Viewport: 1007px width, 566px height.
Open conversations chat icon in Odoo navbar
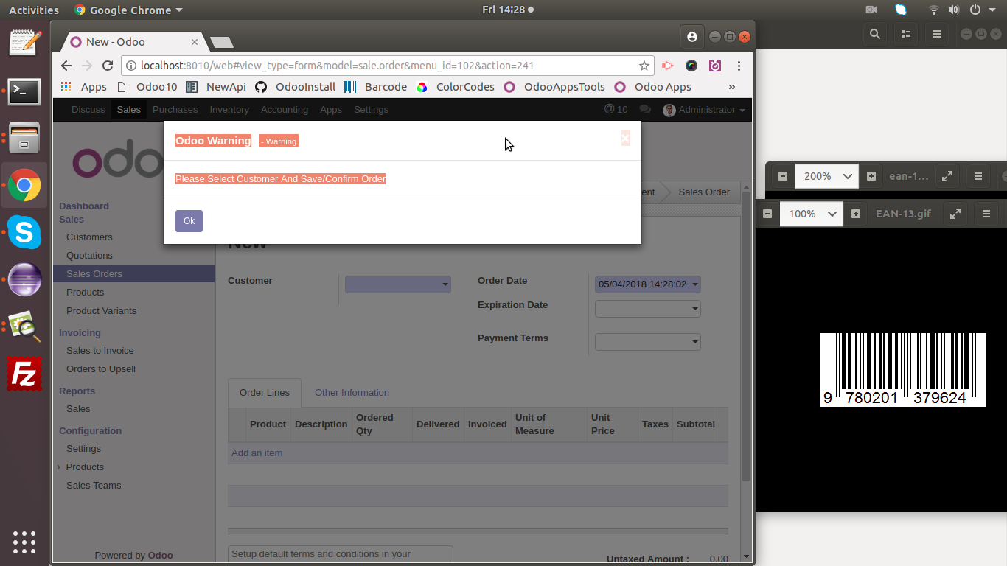point(645,109)
